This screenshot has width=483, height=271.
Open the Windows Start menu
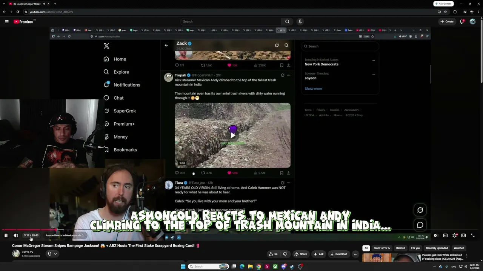(x=183, y=266)
